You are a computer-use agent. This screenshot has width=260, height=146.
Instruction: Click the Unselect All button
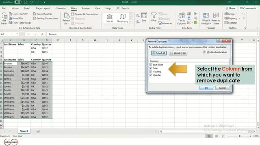[x=178, y=53]
